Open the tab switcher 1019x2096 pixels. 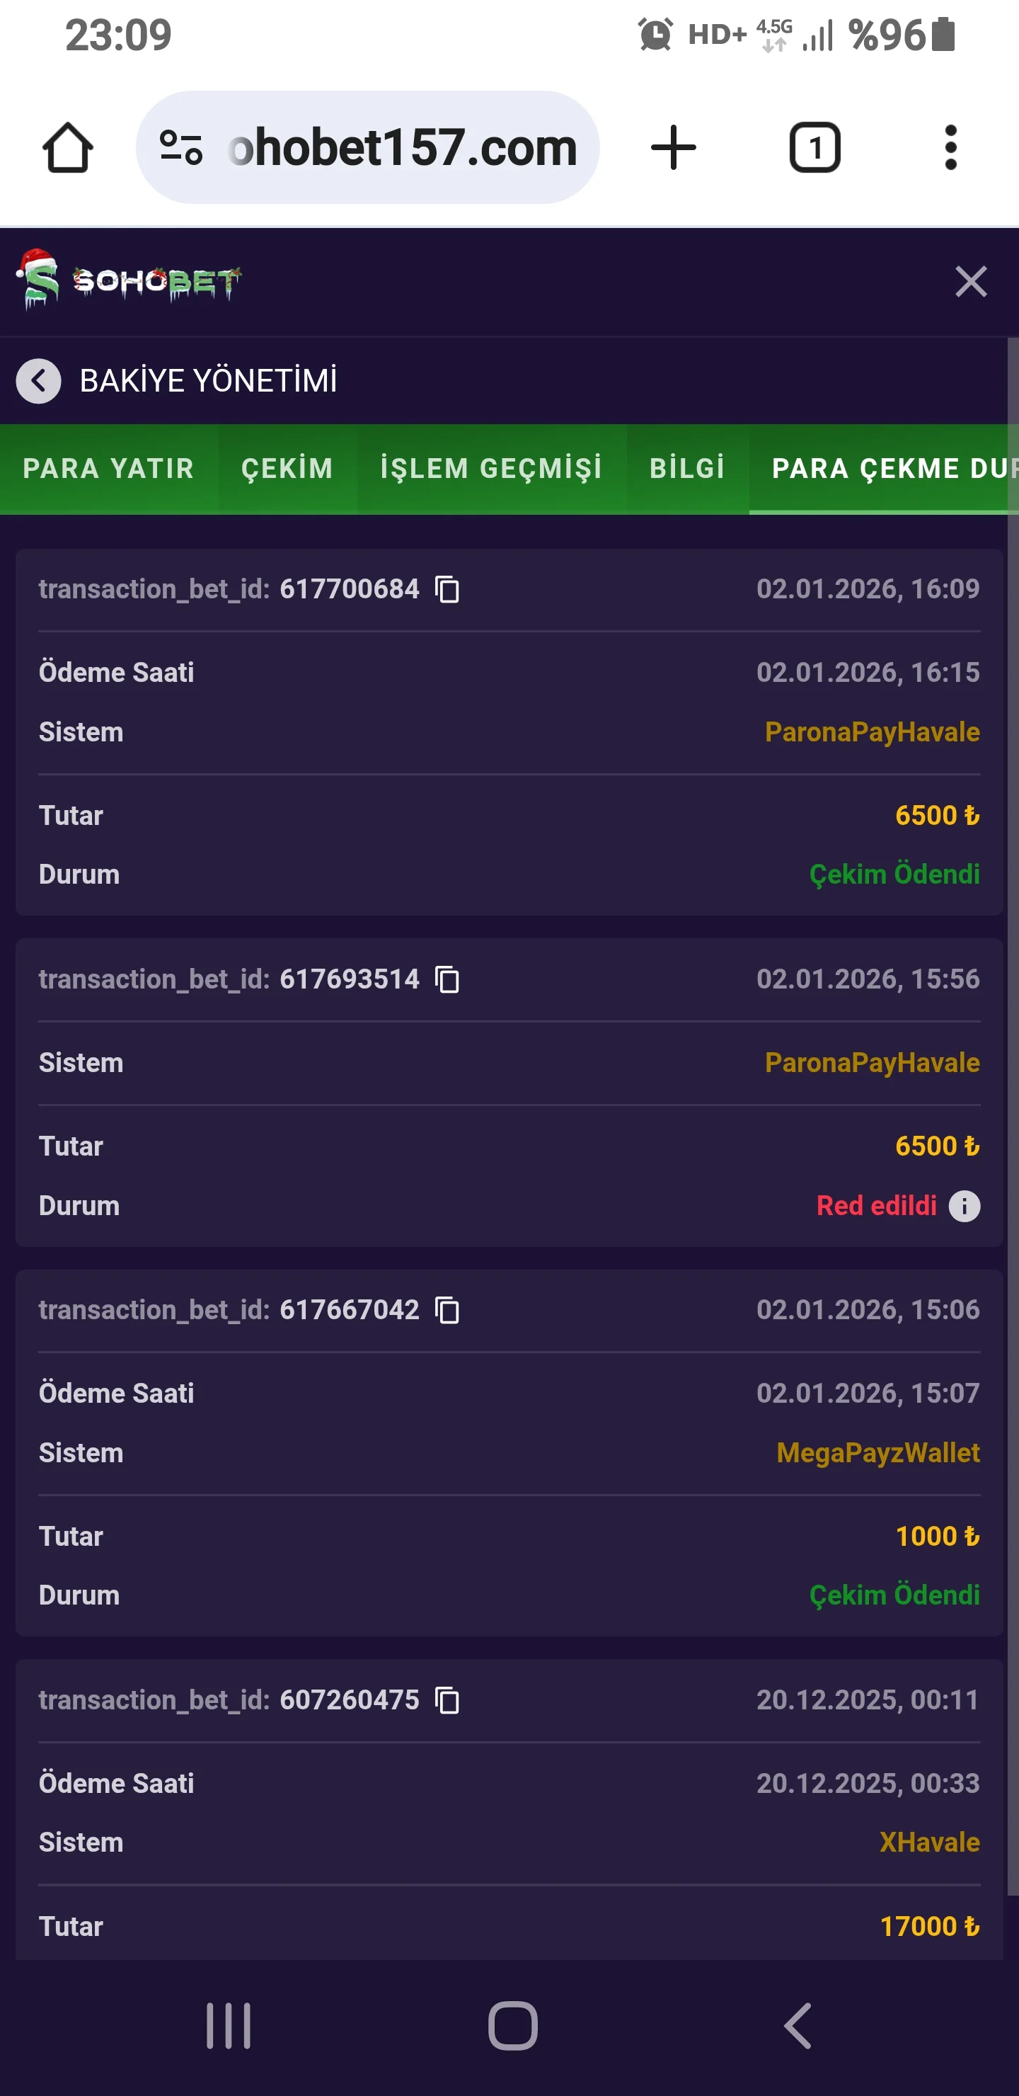(x=814, y=148)
